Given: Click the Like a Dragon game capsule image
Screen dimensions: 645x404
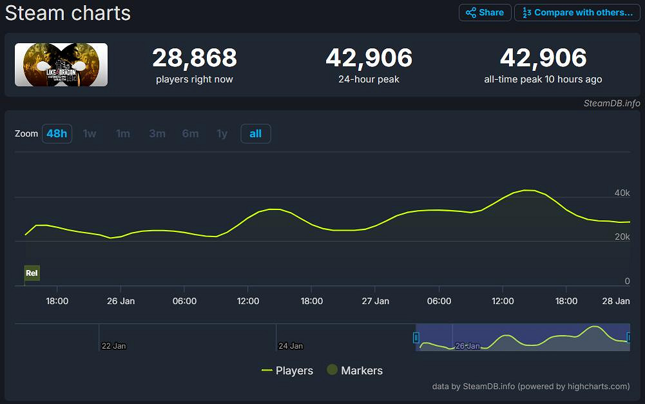Looking at the screenshot, I should pyautogui.click(x=61, y=64).
